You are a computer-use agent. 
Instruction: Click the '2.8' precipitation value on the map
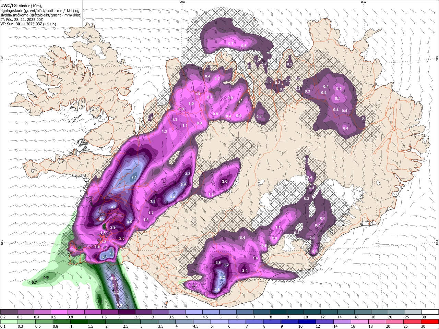pyautogui.click(x=218, y=263)
